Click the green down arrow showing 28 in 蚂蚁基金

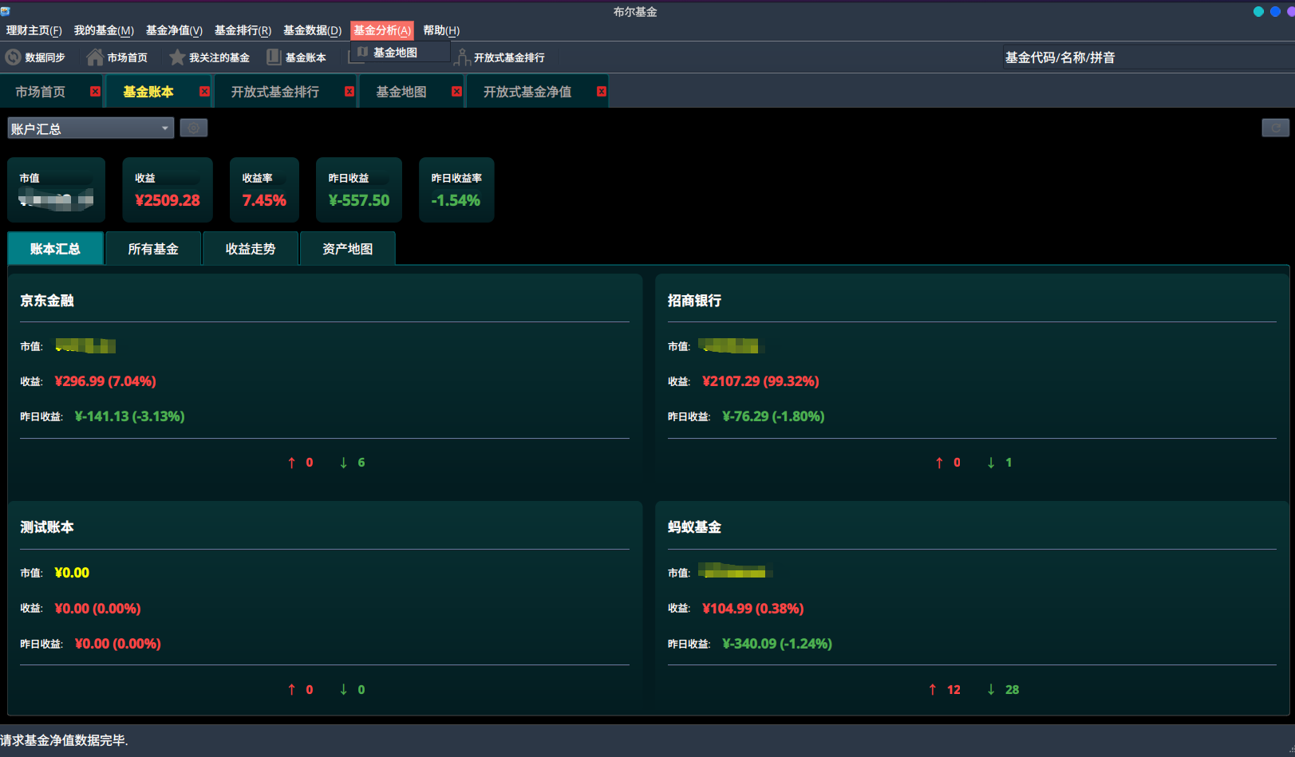click(x=991, y=689)
